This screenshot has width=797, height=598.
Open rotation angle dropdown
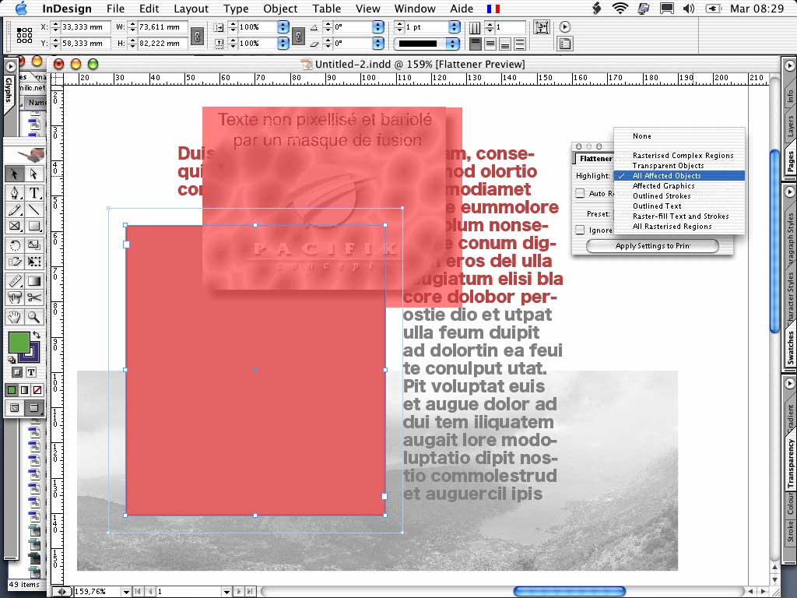(x=377, y=27)
